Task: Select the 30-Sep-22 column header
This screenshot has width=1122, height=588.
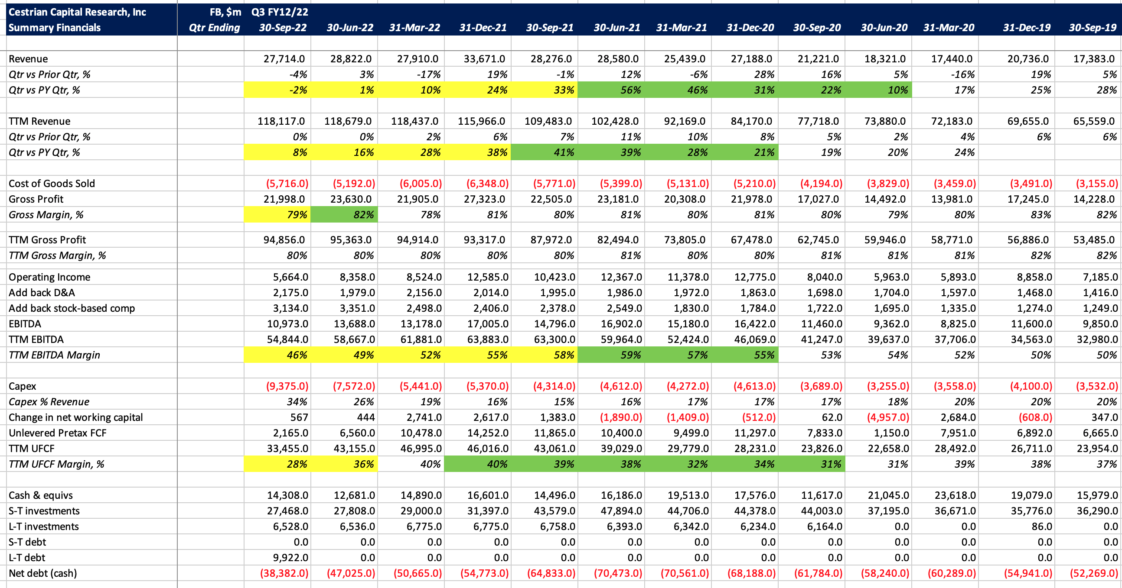Action: tap(283, 28)
